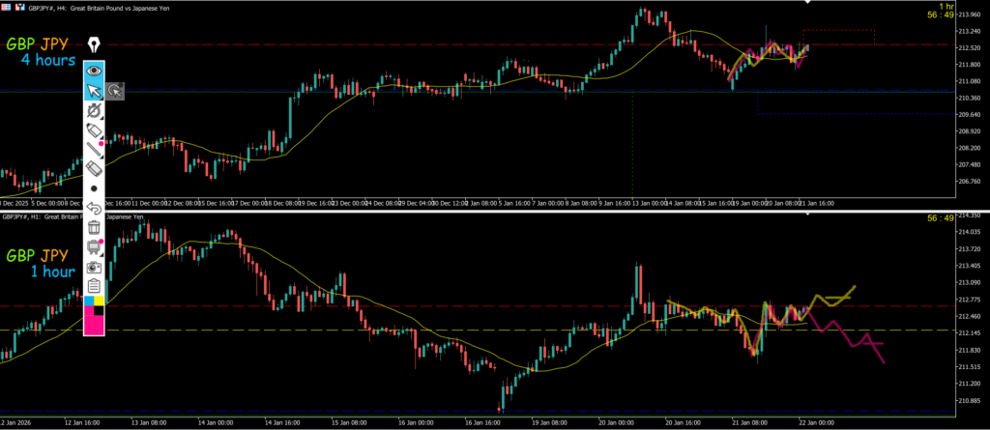Take a snapshot with the camera icon

pos(94,267)
